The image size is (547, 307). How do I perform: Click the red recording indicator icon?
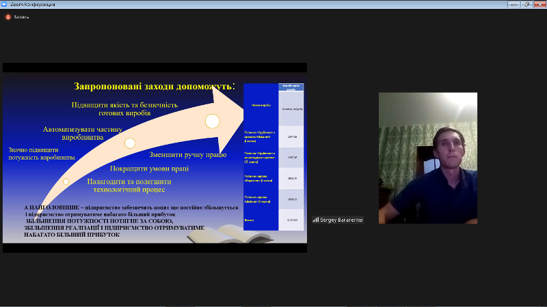8,17
